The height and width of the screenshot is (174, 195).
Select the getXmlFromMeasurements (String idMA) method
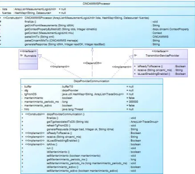49,25
